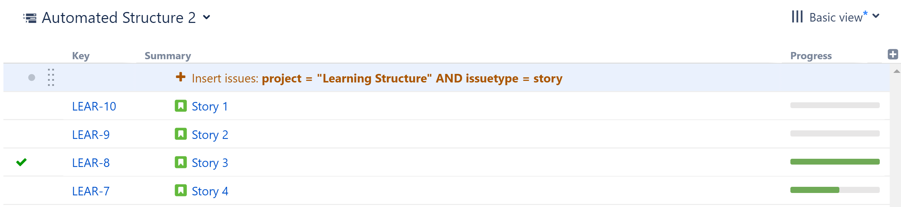Click the progress bar of LEAR-7
This screenshot has height=207, width=901.
coord(835,190)
